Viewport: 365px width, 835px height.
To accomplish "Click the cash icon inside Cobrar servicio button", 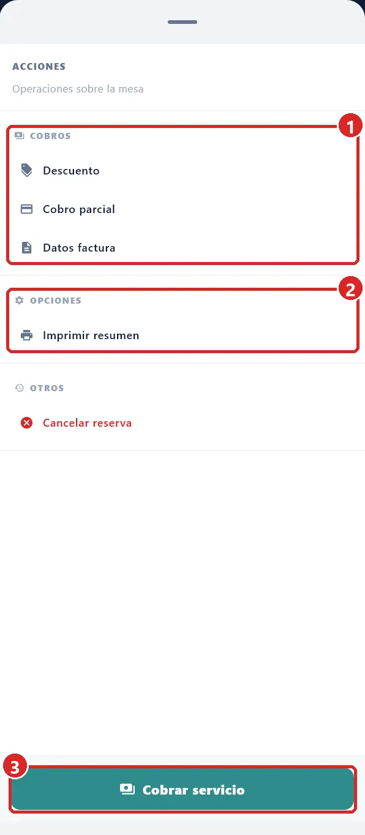I will pyautogui.click(x=127, y=790).
